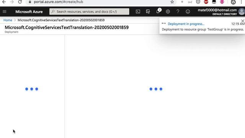Click the plus extension icon near the star
The height and width of the screenshot is (138, 245).
click(x=182, y=2)
